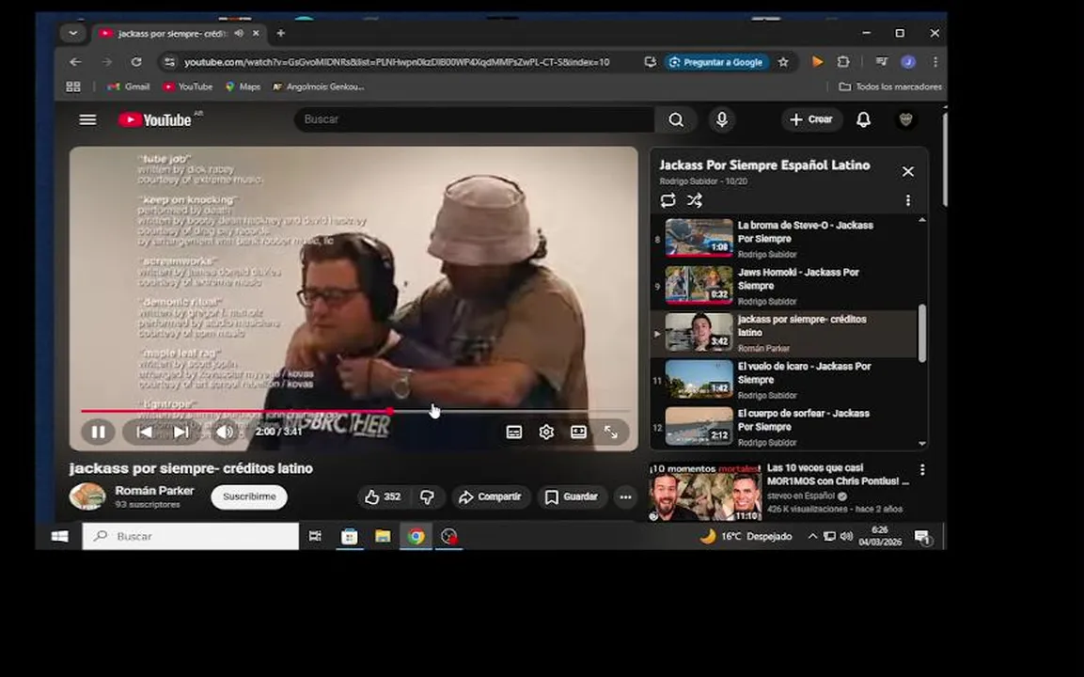
Task: Open the Maps bookmark
Action: 243,87
